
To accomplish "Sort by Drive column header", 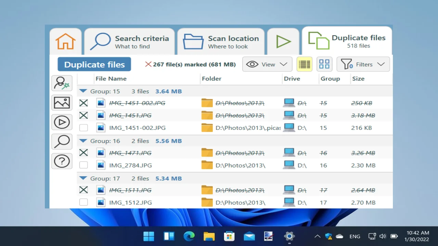I will tap(292, 79).
